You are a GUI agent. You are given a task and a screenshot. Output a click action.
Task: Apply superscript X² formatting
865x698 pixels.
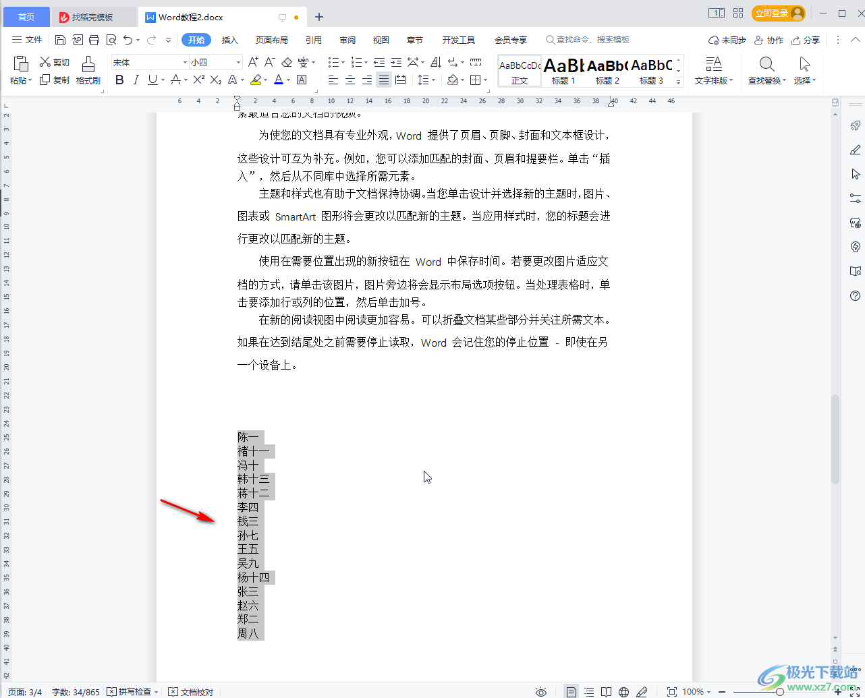coord(198,80)
